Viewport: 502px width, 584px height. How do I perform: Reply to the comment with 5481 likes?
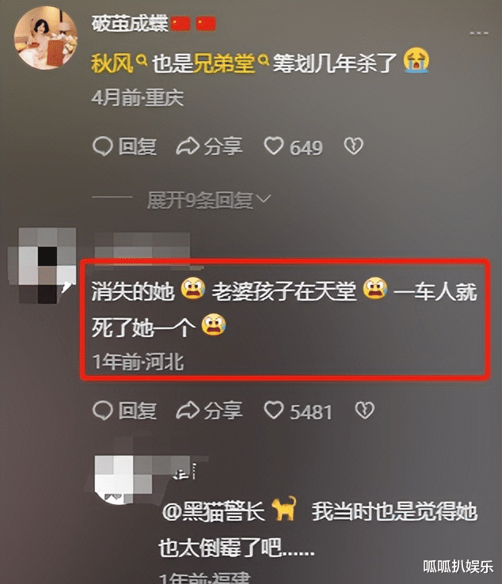pyautogui.click(x=124, y=411)
